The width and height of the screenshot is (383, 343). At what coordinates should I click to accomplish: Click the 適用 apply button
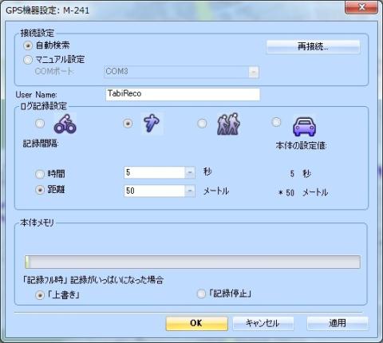pyautogui.click(x=338, y=323)
